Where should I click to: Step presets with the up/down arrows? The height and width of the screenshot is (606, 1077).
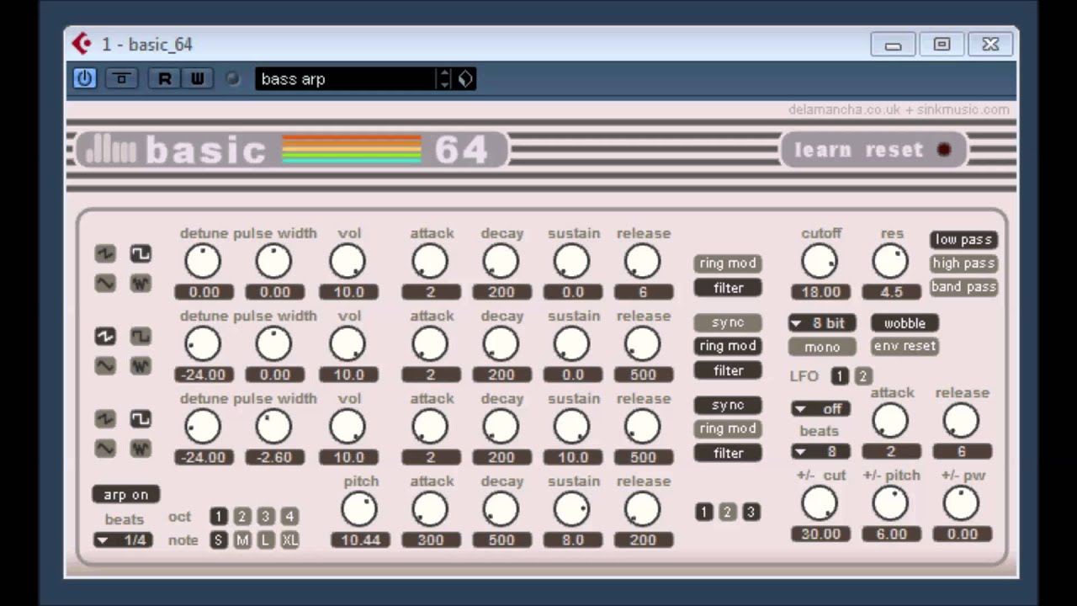click(x=444, y=79)
